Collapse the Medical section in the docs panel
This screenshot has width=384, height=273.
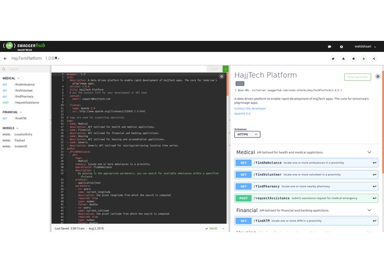click(369, 153)
